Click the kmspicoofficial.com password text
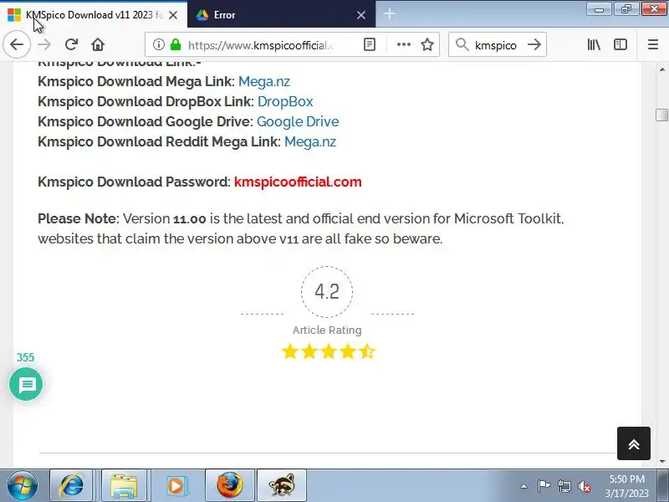 point(298,182)
